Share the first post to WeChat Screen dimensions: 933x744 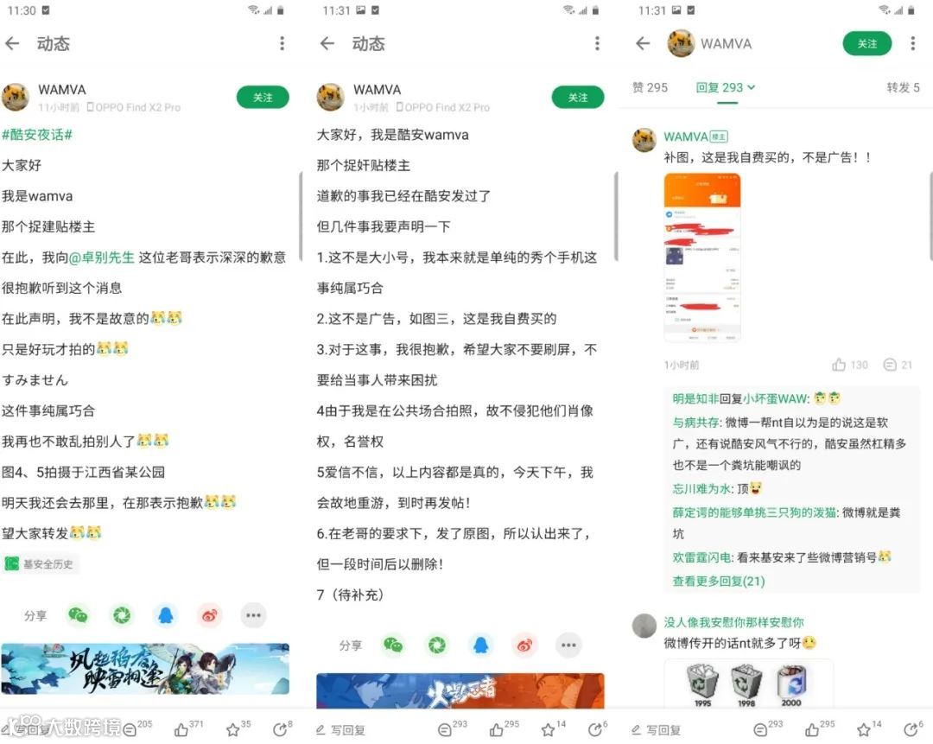tap(78, 615)
